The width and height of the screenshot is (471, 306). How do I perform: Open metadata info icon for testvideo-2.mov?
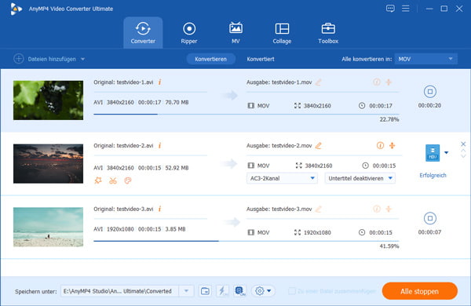point(380,146)
